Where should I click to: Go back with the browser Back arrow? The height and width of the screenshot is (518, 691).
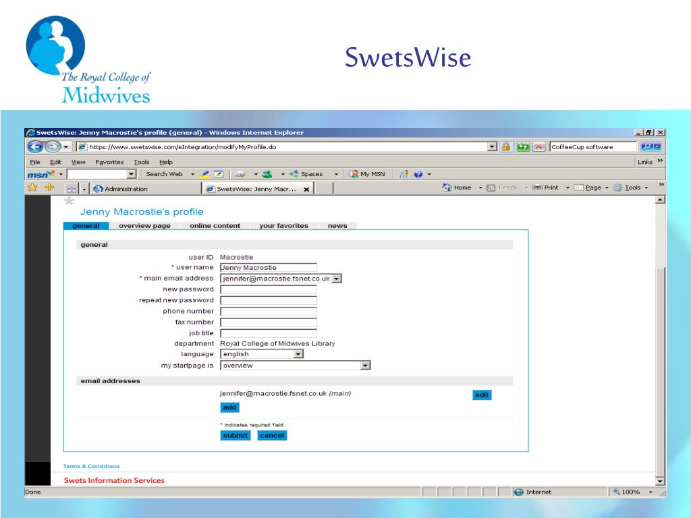35,146
